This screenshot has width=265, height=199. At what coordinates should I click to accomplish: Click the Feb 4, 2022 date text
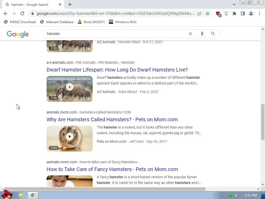tap(149, 92)
